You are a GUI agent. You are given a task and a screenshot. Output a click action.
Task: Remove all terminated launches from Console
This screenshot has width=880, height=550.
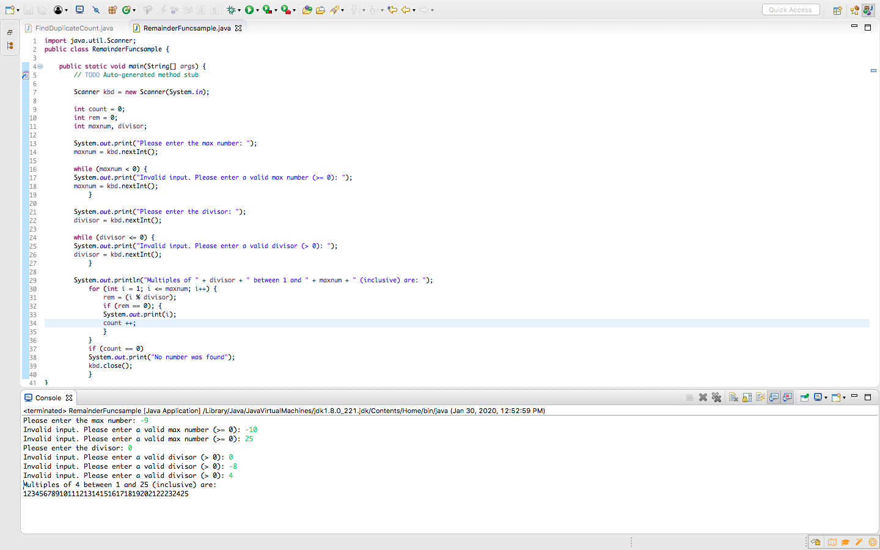coord(716,397)
